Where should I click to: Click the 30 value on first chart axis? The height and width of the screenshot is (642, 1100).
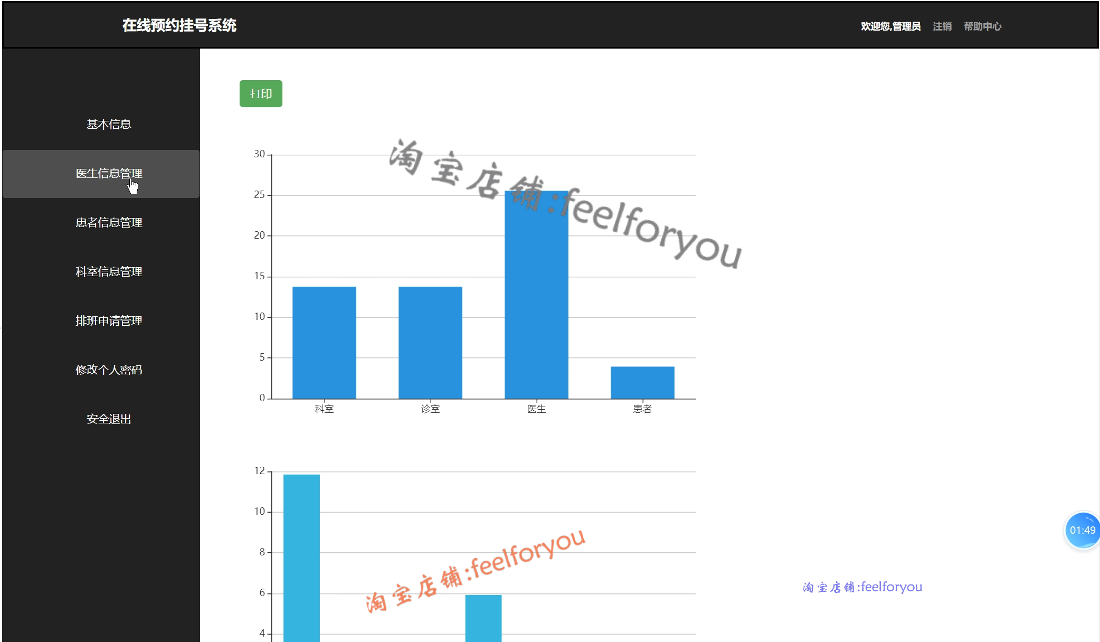click(259, 154)
